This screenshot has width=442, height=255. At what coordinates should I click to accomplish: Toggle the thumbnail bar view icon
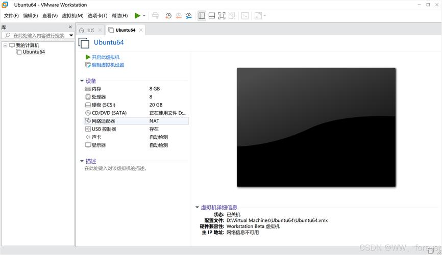pyautogui.click(x=212, y=16)
